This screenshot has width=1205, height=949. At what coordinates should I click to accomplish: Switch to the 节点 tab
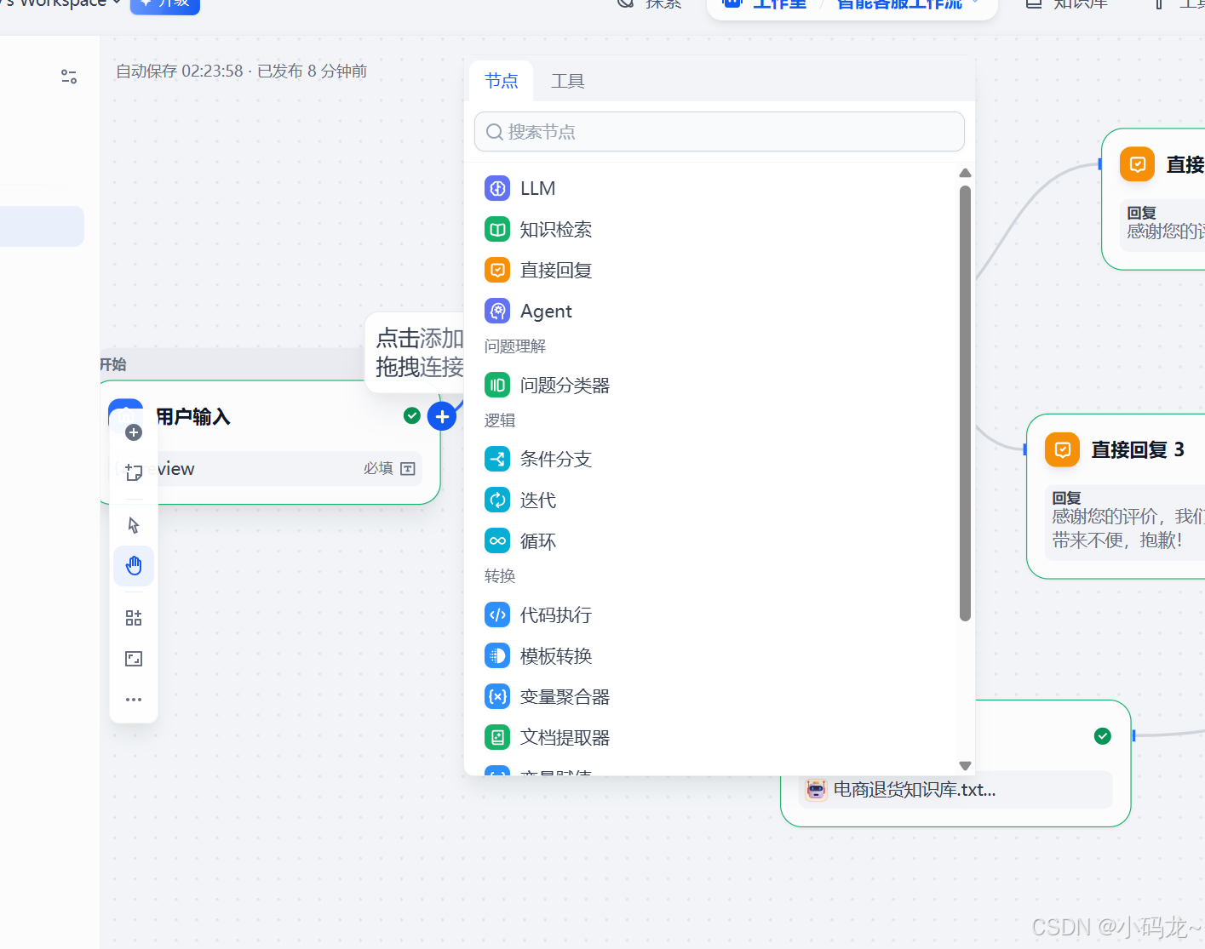[x=502, y=81]
